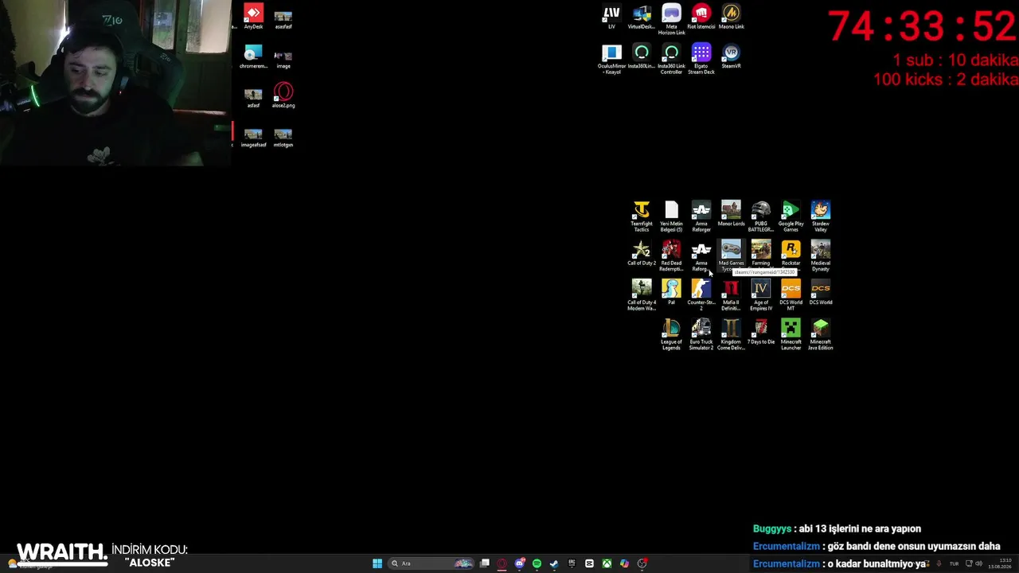
Task: Open the Windows Start menu
Action: click(x=377, y=563)
